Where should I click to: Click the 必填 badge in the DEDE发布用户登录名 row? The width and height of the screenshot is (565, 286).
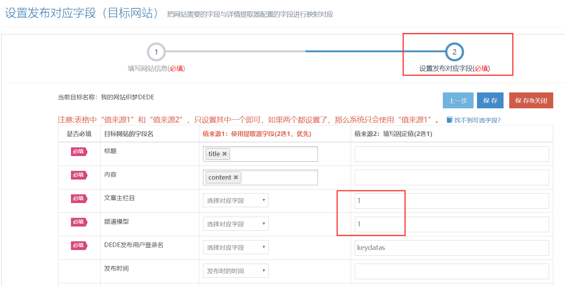pyautogui.click(x=79, y=245)
